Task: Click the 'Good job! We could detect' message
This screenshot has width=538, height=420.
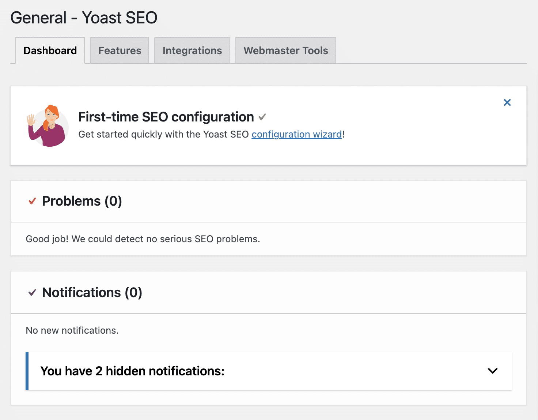Action: click(x=143, y=239)
